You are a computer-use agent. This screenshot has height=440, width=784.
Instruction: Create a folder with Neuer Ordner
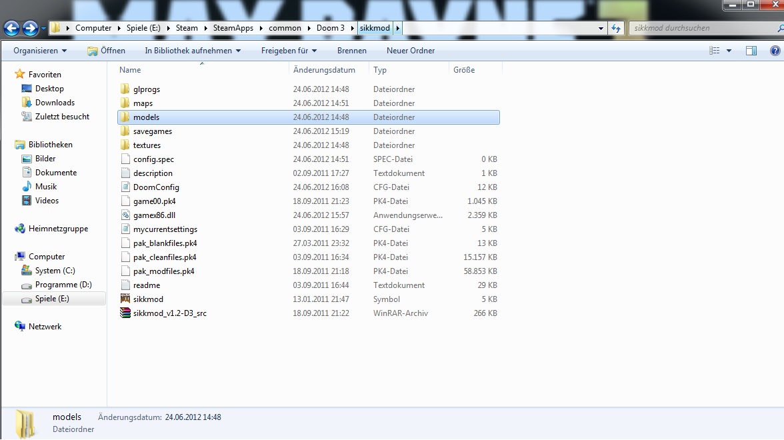(x=411, y=51)
